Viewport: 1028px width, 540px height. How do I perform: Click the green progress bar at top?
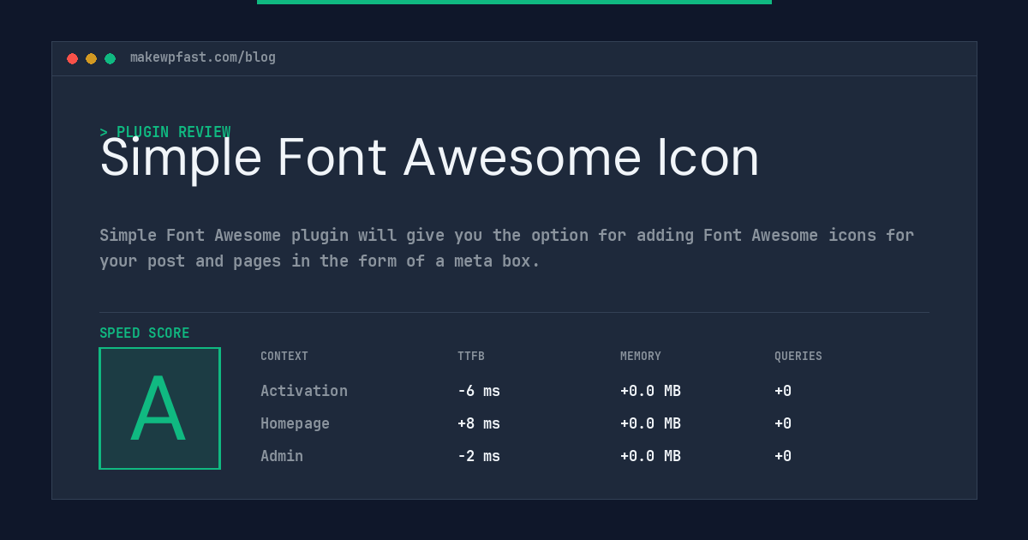pyautogui.click(x=514, y=2)
